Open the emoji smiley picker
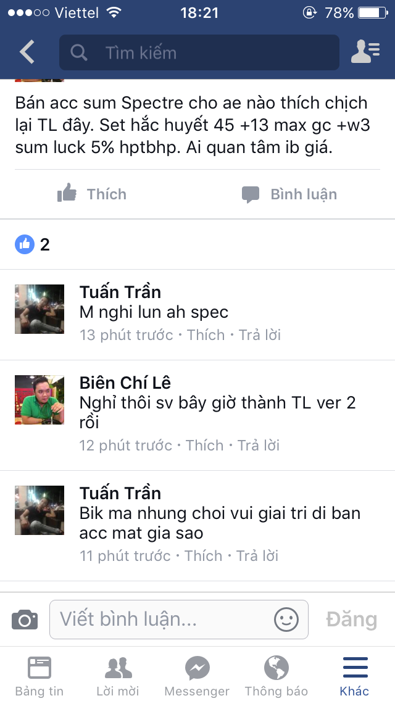 click(x=286, y=620)
